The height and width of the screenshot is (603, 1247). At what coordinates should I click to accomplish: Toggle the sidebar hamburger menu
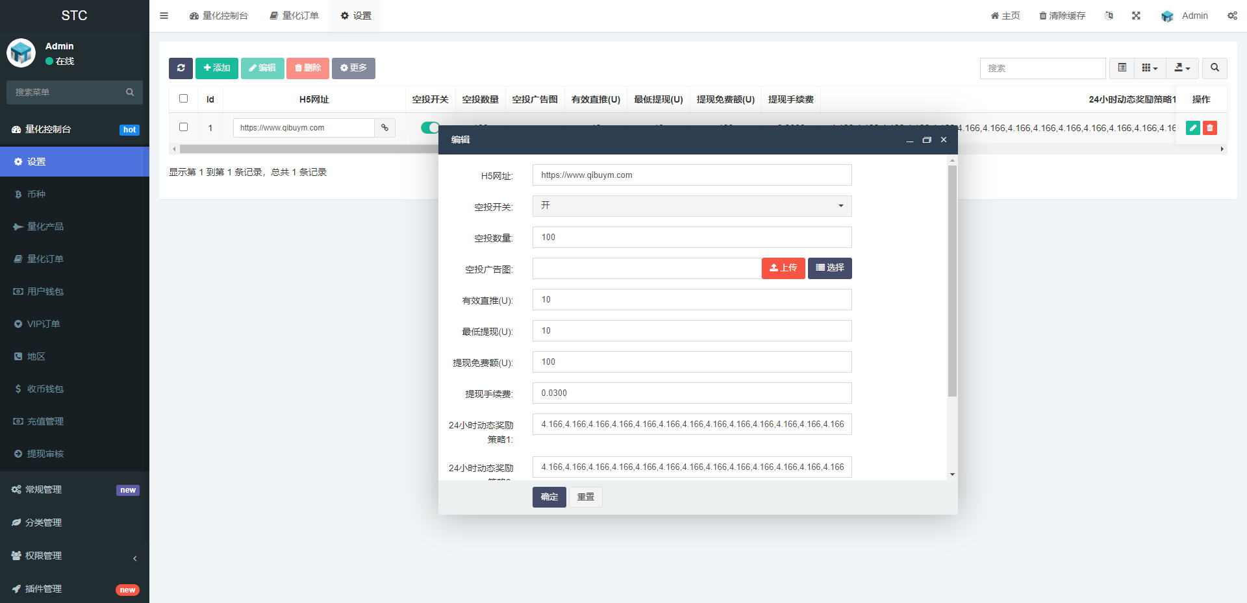(164, 16)
